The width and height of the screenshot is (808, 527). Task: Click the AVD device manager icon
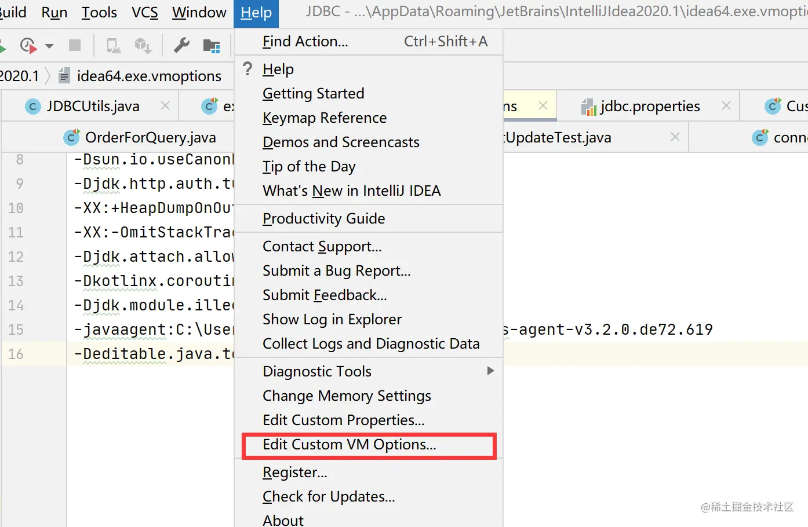coord(114,45)
